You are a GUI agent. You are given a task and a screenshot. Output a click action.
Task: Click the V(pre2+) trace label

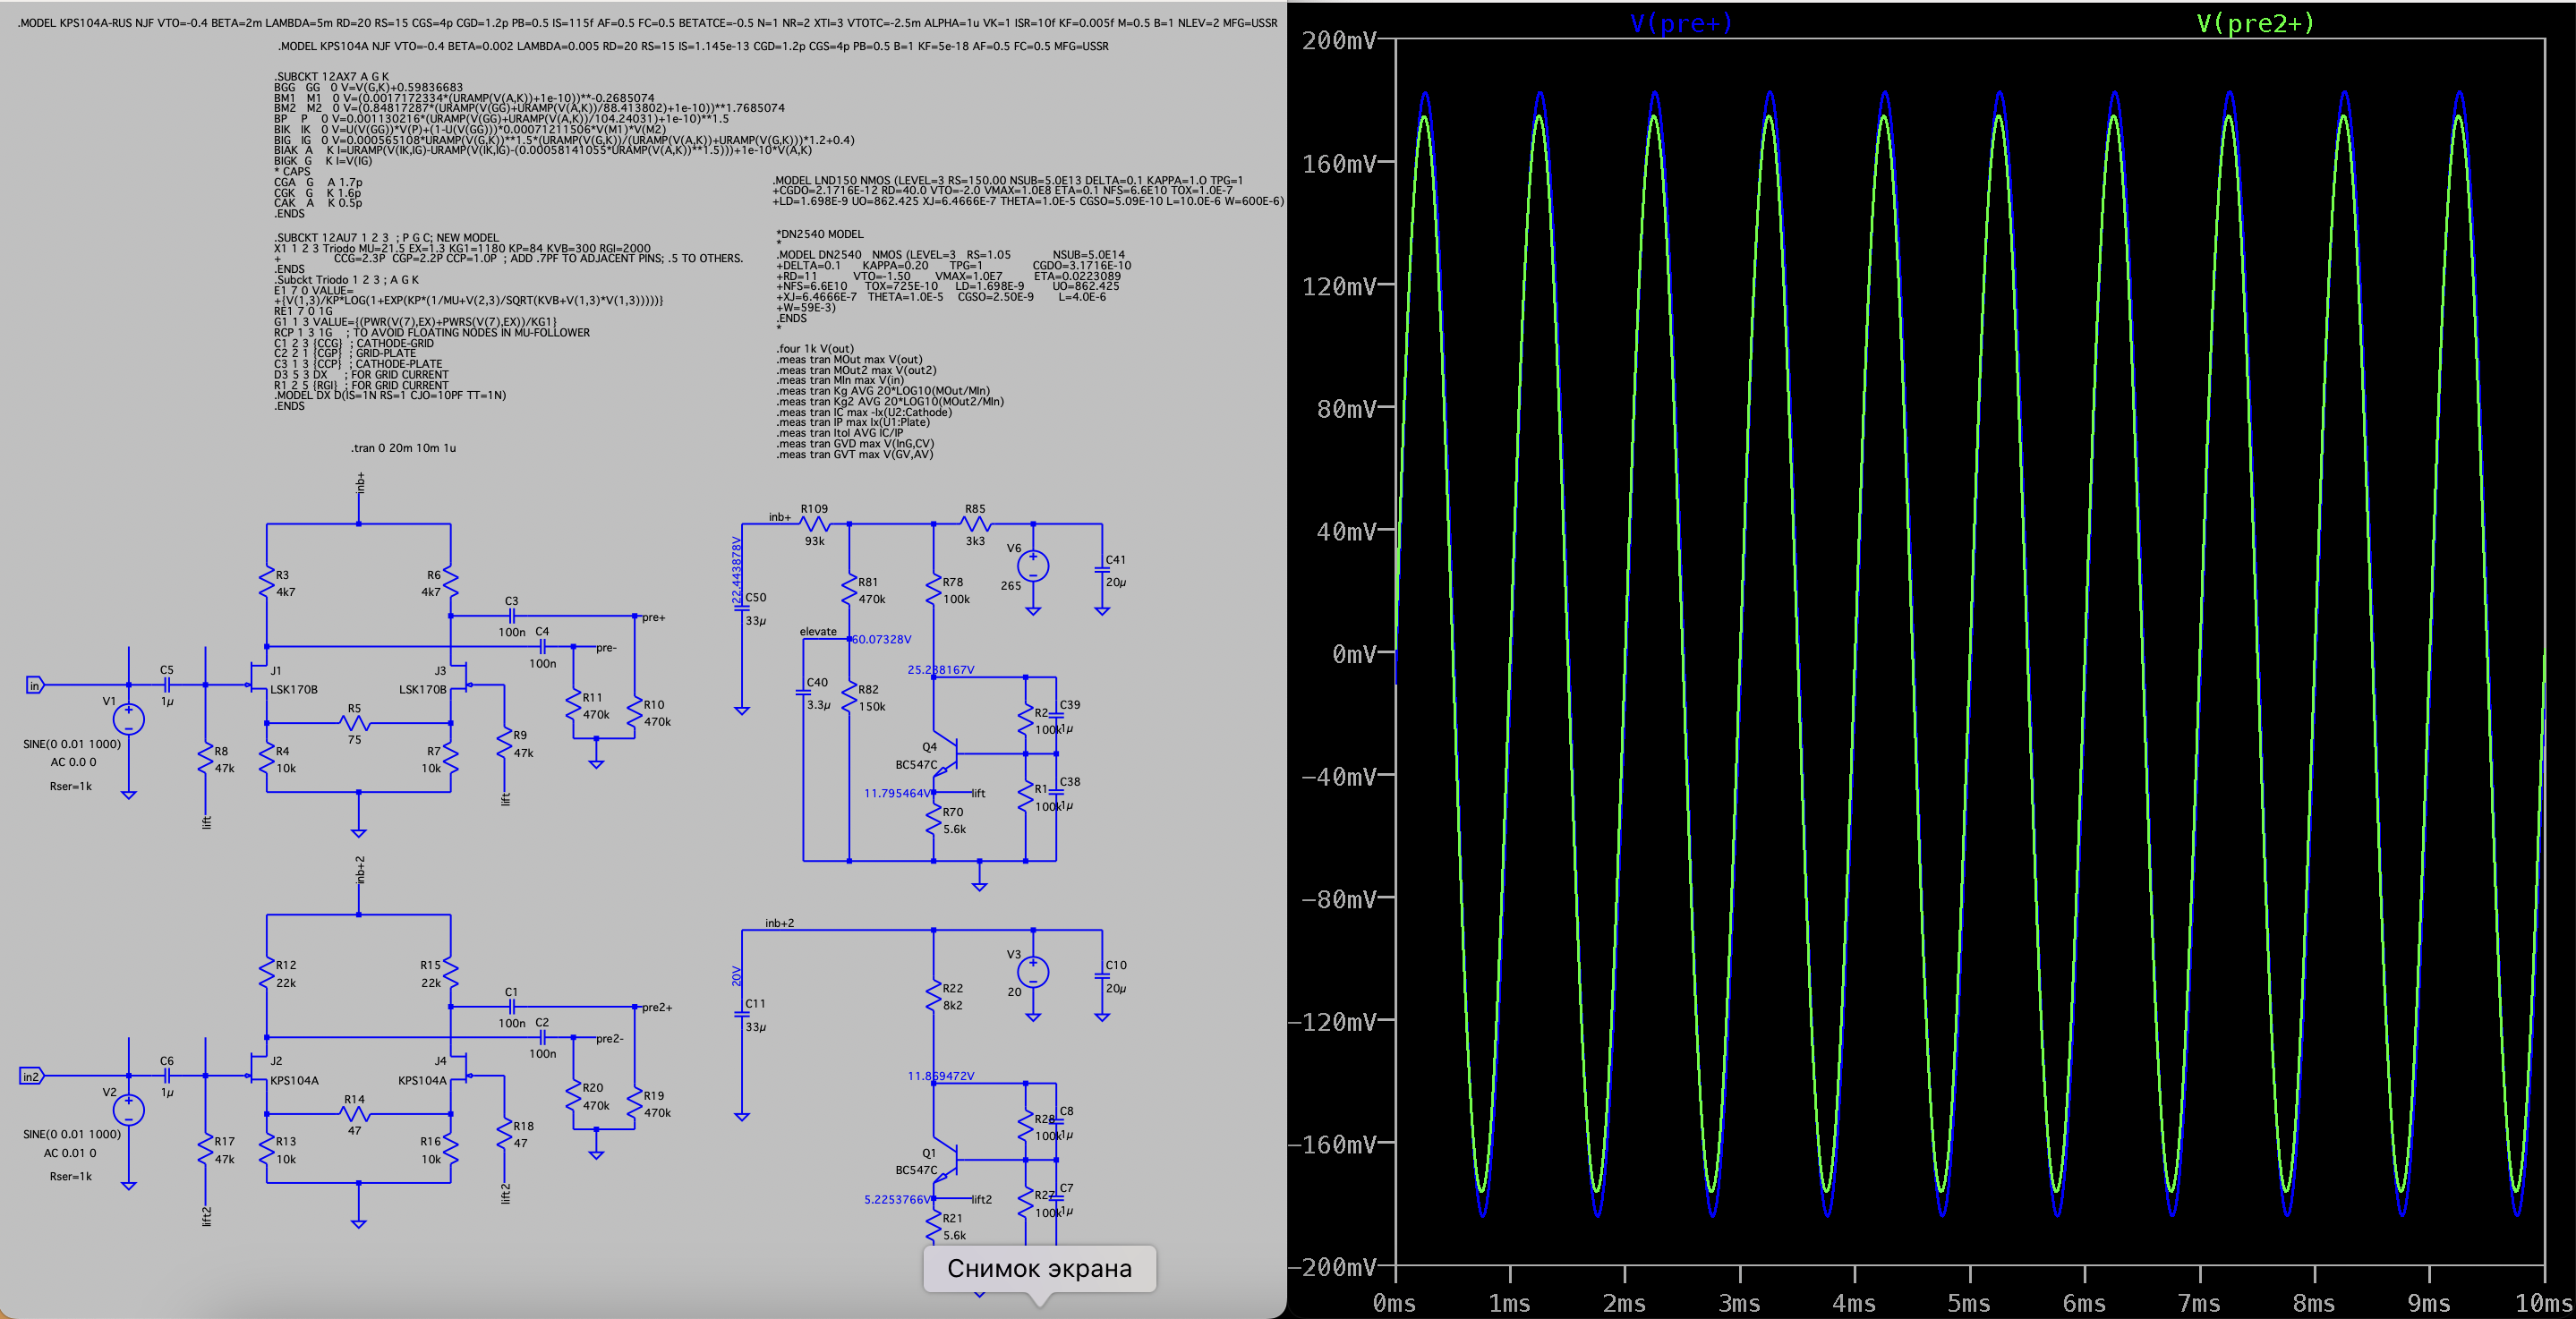click(x=2254, y=22)
